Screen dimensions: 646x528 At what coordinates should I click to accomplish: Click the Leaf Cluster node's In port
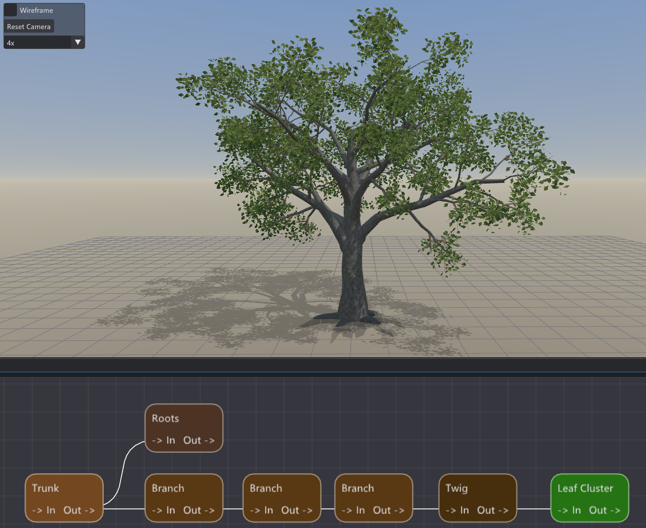570,511
